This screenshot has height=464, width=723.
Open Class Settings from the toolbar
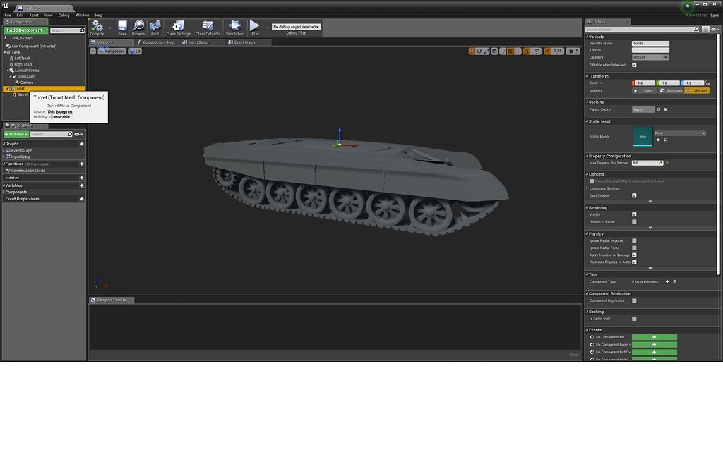click(178, 28)
